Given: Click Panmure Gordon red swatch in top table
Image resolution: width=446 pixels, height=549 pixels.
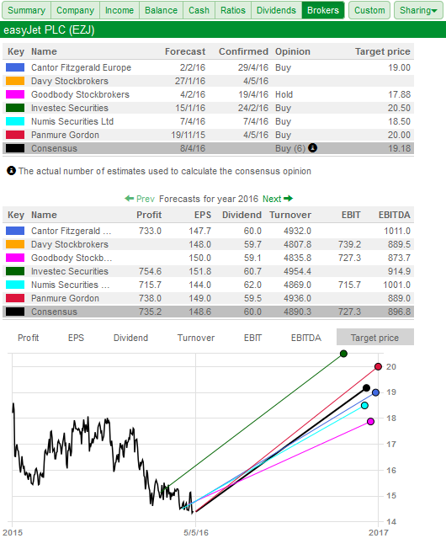Looking at the screenshot, I should click(15, 135).
